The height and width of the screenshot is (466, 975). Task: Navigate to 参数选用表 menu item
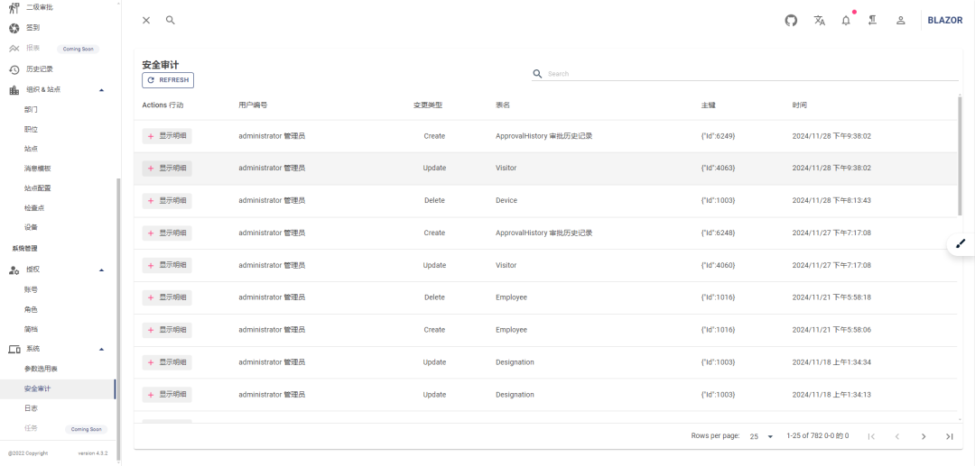pyautogui.click(x=41, y=369)
